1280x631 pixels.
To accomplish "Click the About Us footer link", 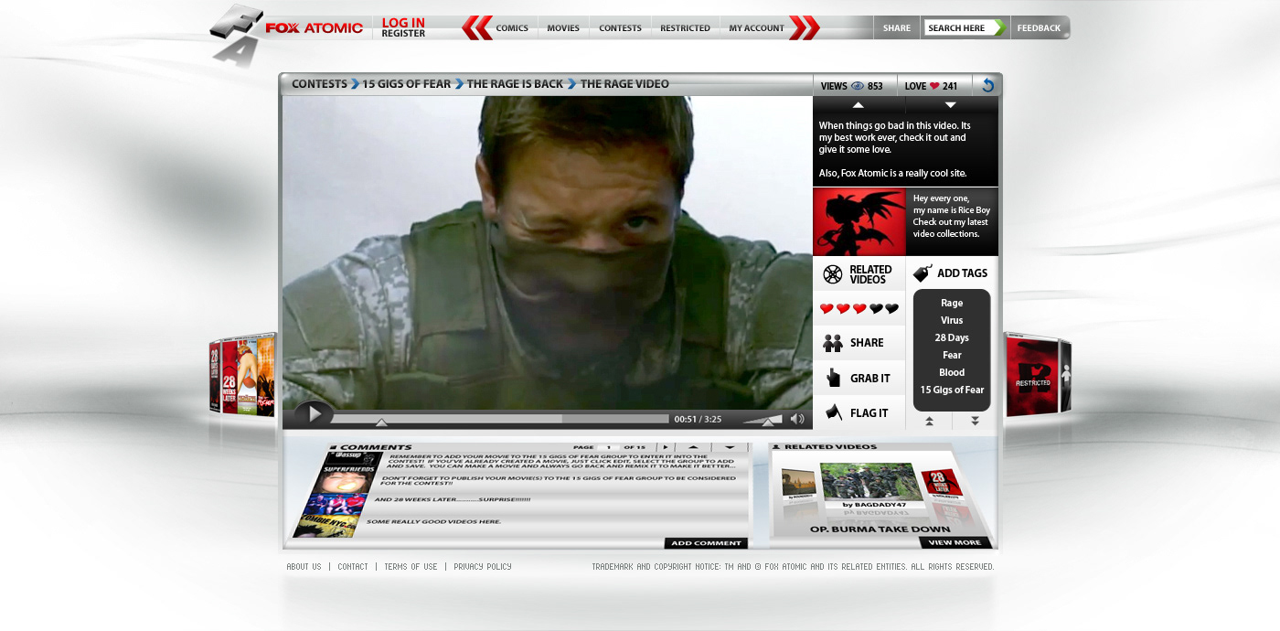I will click(x=304, y=567).
